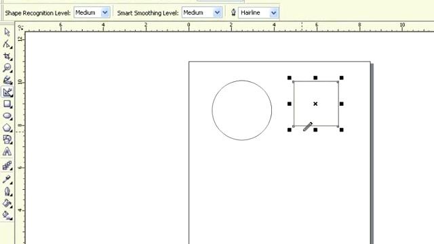Select the Pick tool arrow
This screenshot has width=434, height=244.
pos(7,32)
